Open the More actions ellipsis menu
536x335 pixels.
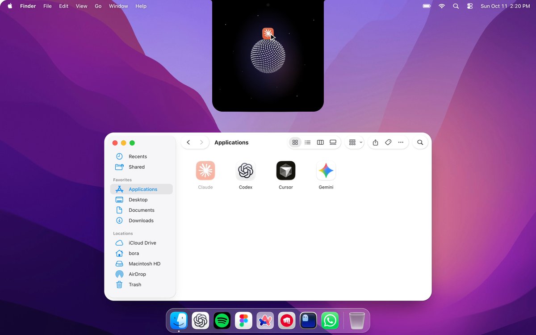pos(401,142)
